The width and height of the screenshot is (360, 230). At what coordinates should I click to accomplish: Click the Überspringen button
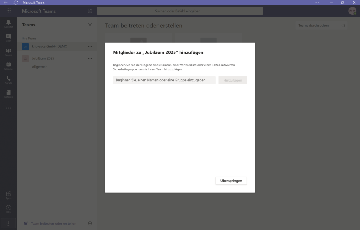tap(231, 181)
